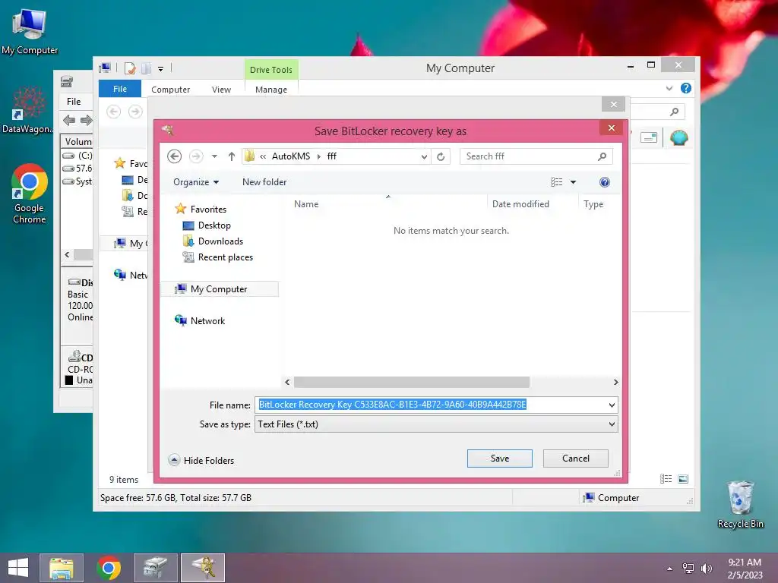Open the recent locations dropdown arrow
The height and width of the screenshot is (583, 778).
pos(214,156)
